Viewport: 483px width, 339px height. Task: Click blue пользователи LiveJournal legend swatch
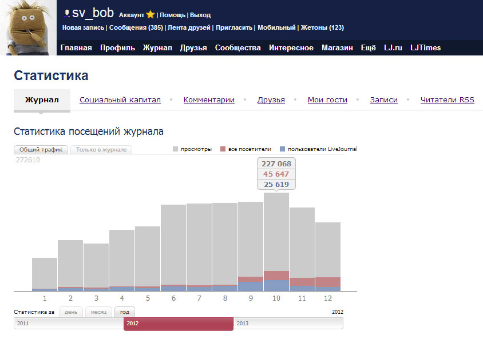(282, 149)
